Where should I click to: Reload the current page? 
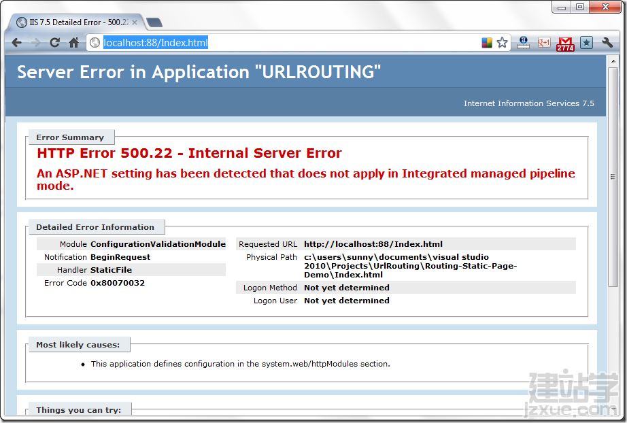(x=55, y=42)
